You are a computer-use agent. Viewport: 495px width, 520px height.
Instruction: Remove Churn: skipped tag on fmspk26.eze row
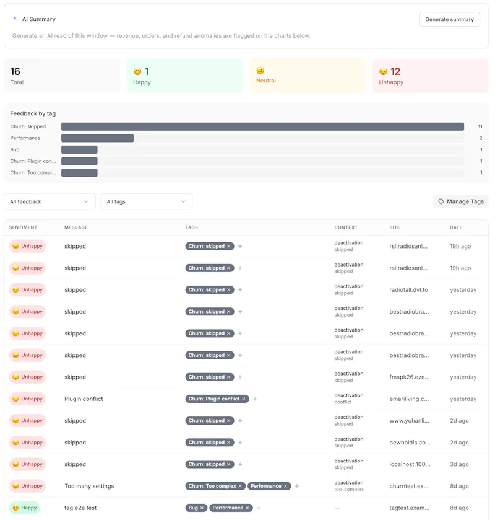click(x=228, y=377)
